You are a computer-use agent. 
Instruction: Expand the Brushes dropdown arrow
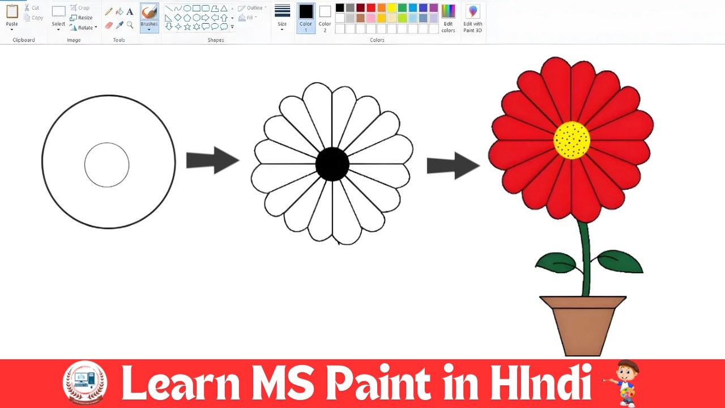150,29
